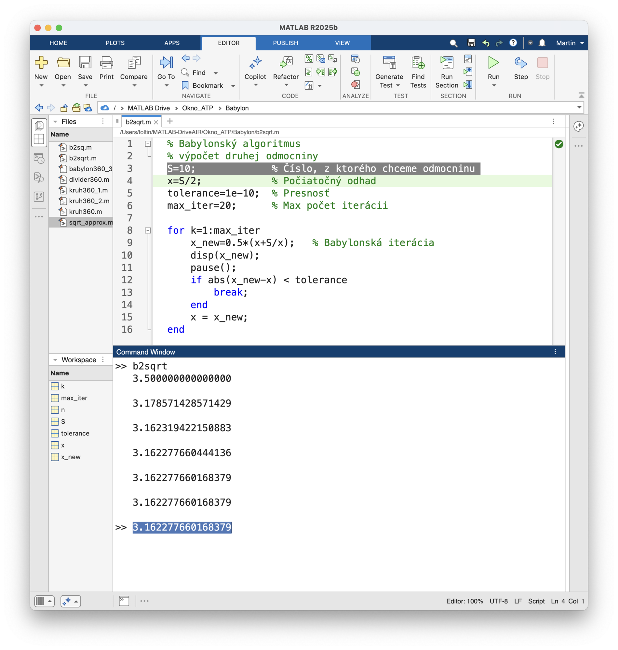Open the Martin user account dropdown
This screenshot has width=618, height=650.
pyautogui.click(x=570, y=43)
